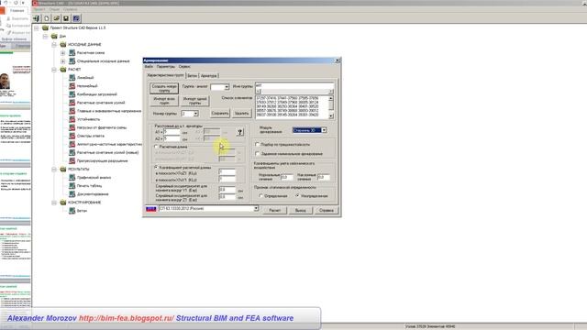This screenshot has width=587, height=330.
Task: Switch to the Характеристики групп tab
Action: coord(165,75)
